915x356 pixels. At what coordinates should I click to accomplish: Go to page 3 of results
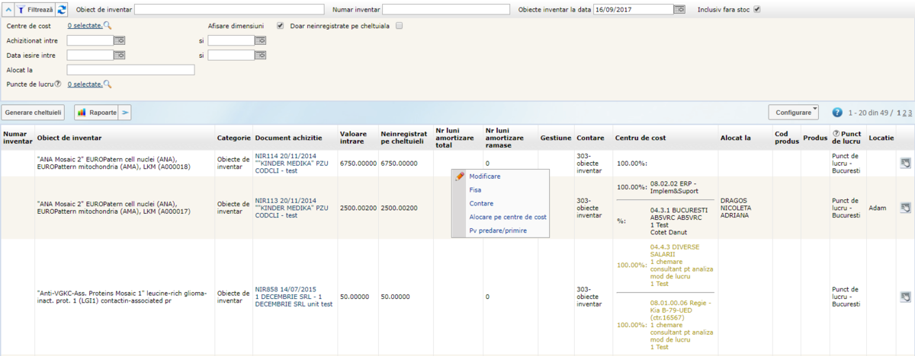coord(909,113)
